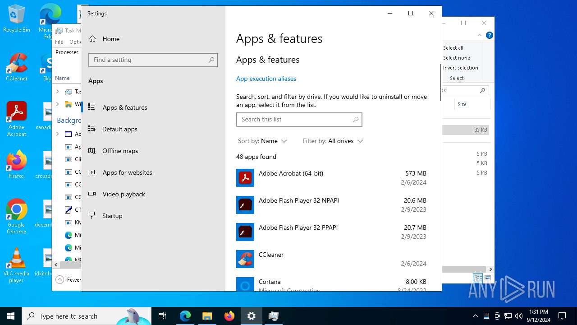577x325 pixels.
Task: Open the Sort by Name dropdown
Action: tap(262, 141)
